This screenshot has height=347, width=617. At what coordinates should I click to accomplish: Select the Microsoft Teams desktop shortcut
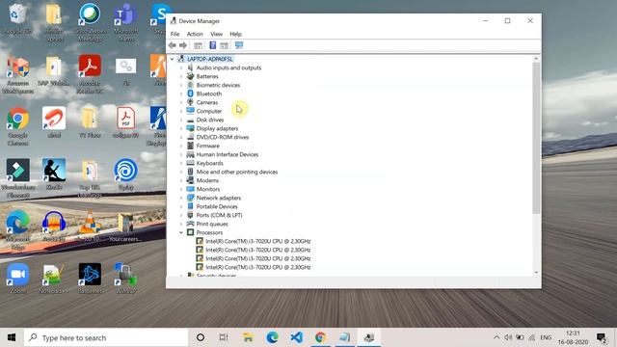coord(126,22)
